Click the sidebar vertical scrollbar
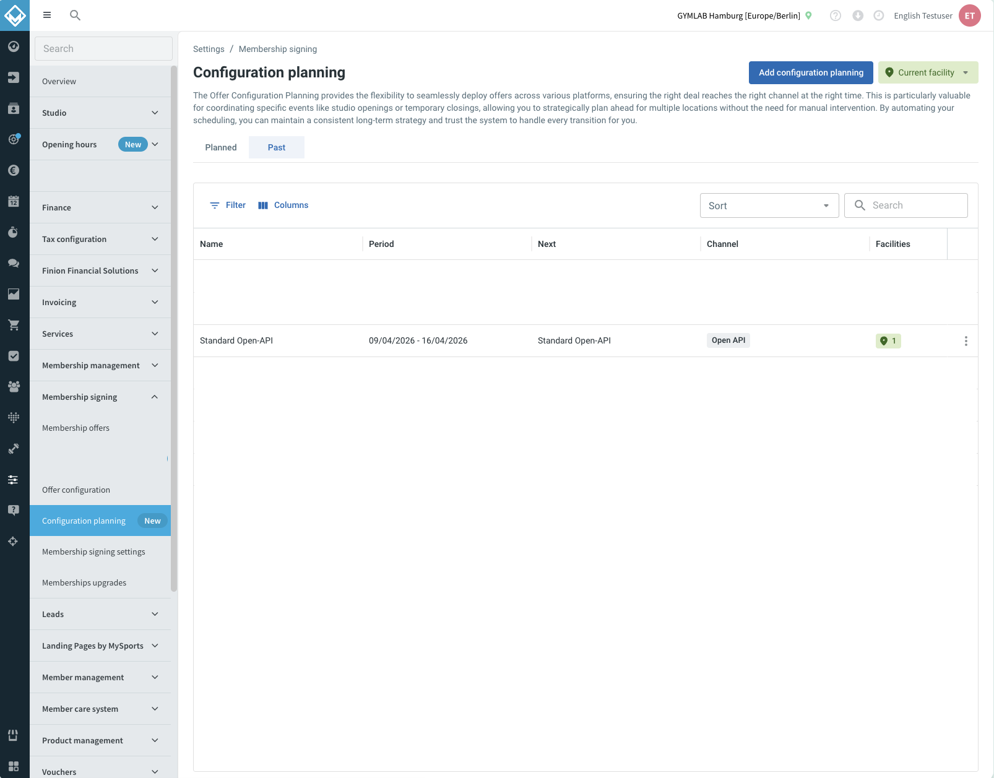 pyautogui.click(x=174, y=328)
